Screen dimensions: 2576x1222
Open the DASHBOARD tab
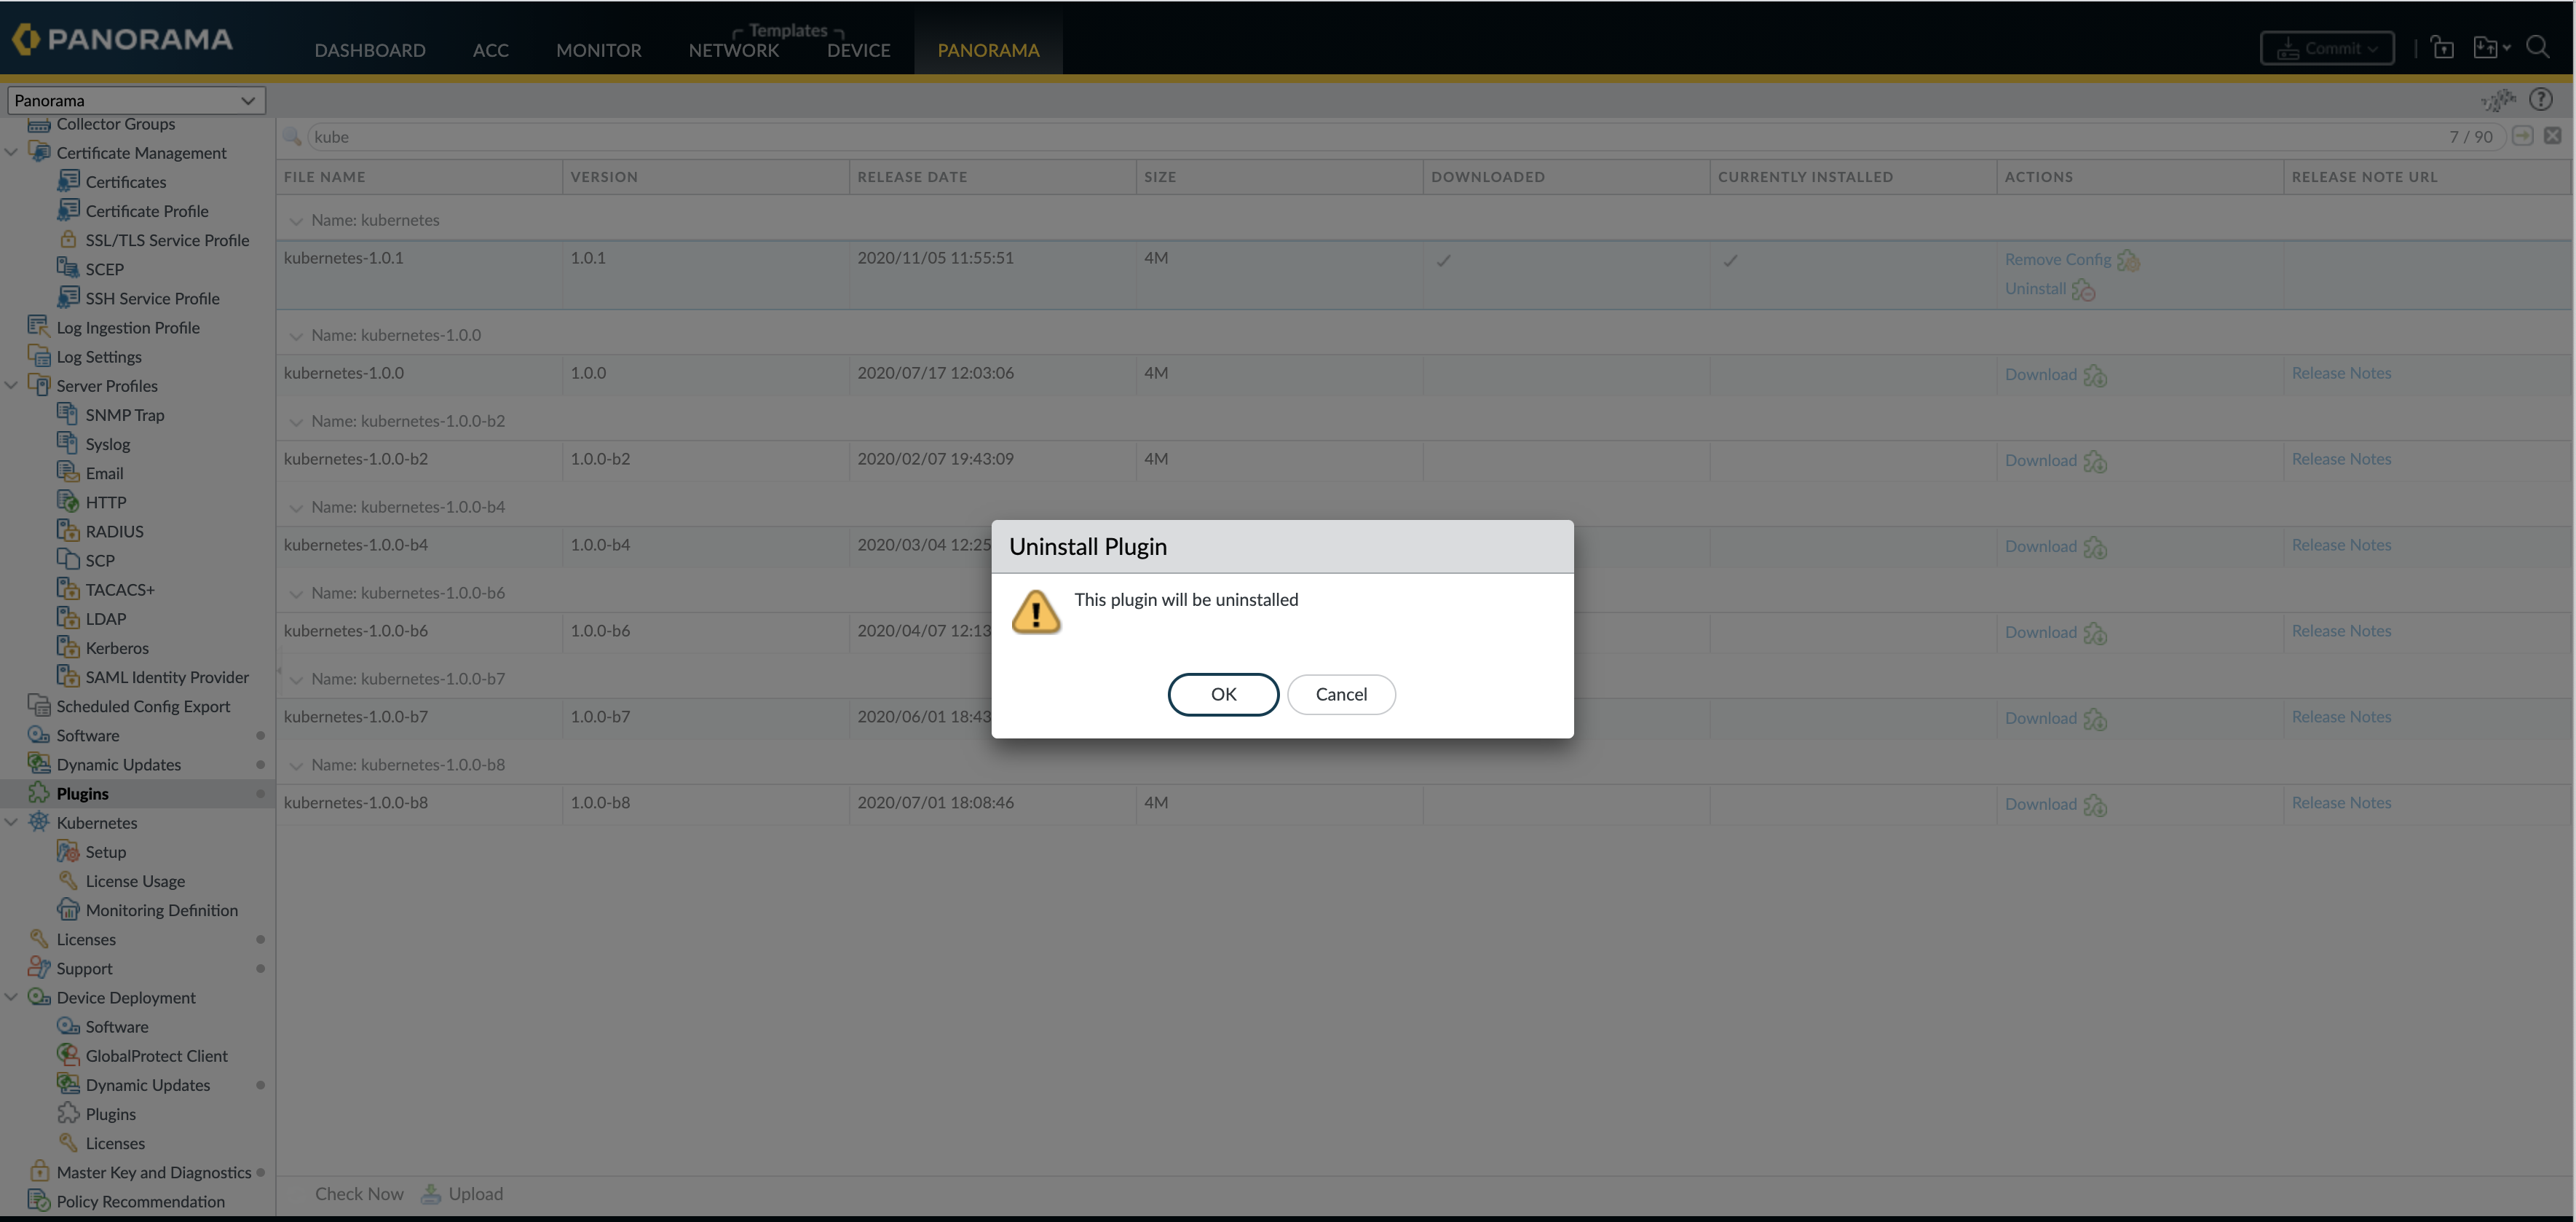370,50
